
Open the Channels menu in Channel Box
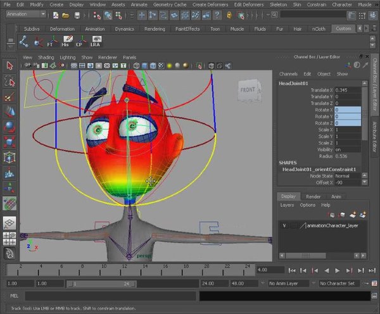click(x=289, y=74)
